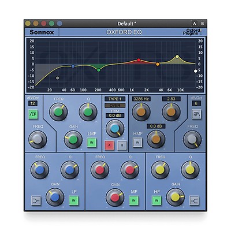
Task: Click the grey high filter FREQ knob
Action: click(192, 139)
